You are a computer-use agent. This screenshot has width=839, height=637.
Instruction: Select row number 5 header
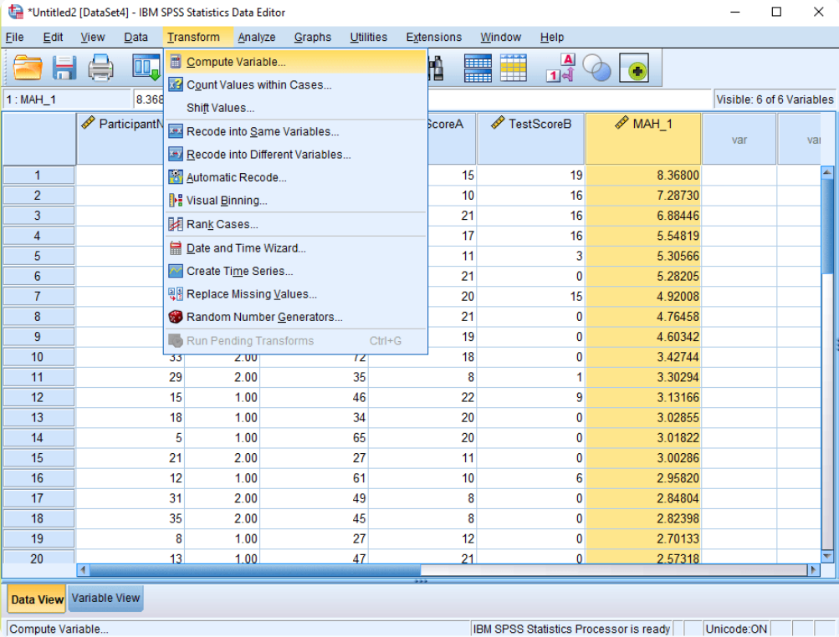[38, 256]
